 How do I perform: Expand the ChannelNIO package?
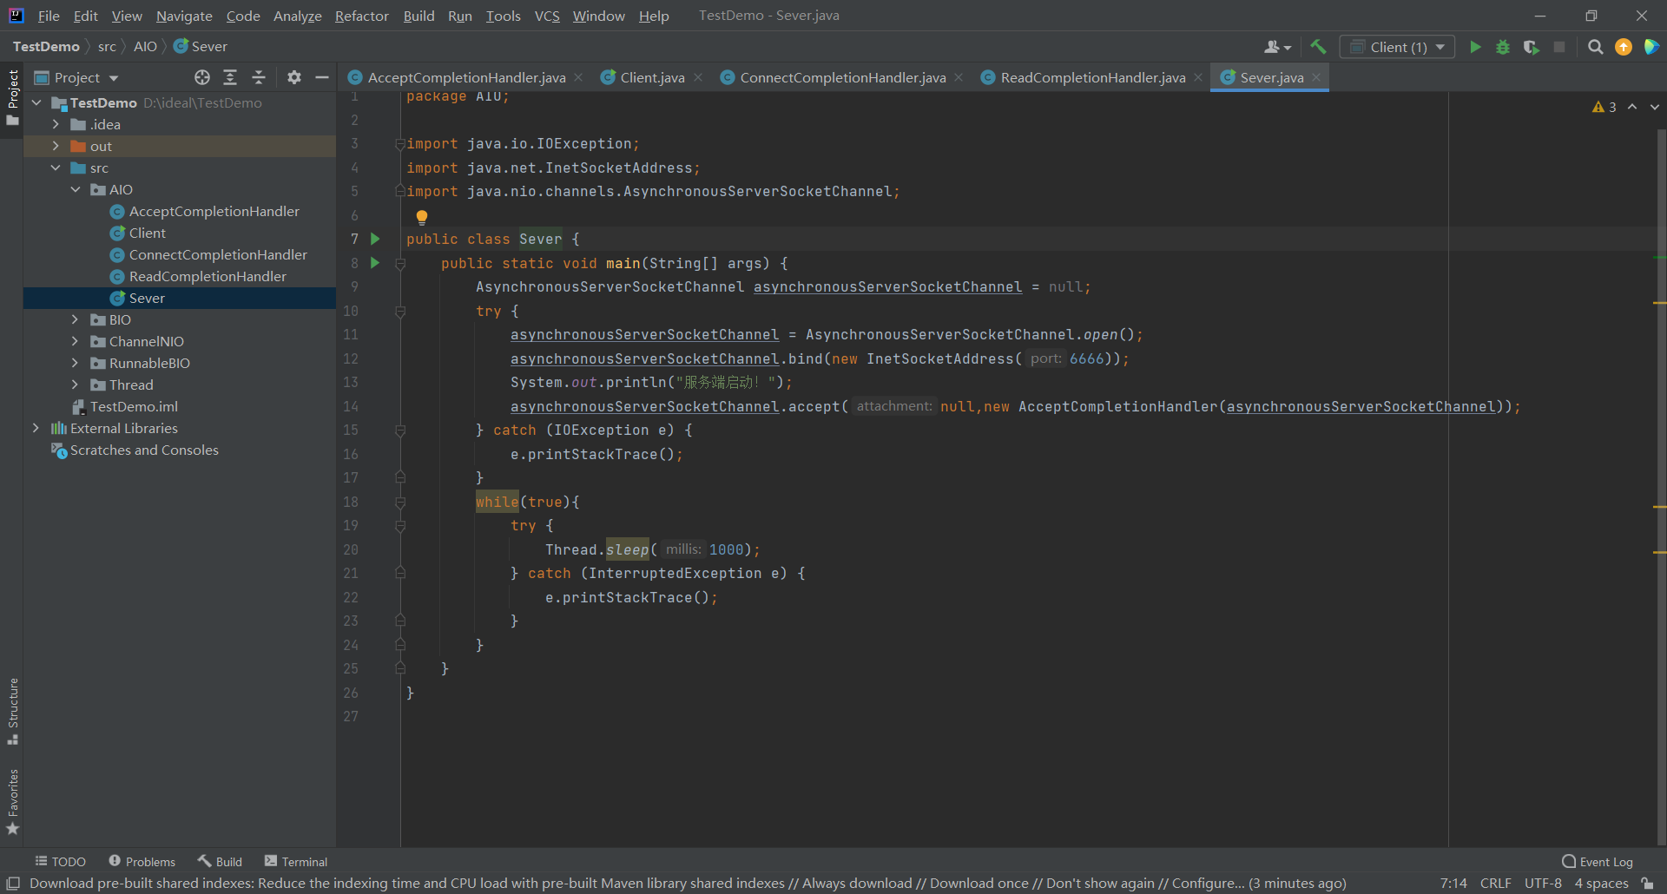click(x=76, y=341)
